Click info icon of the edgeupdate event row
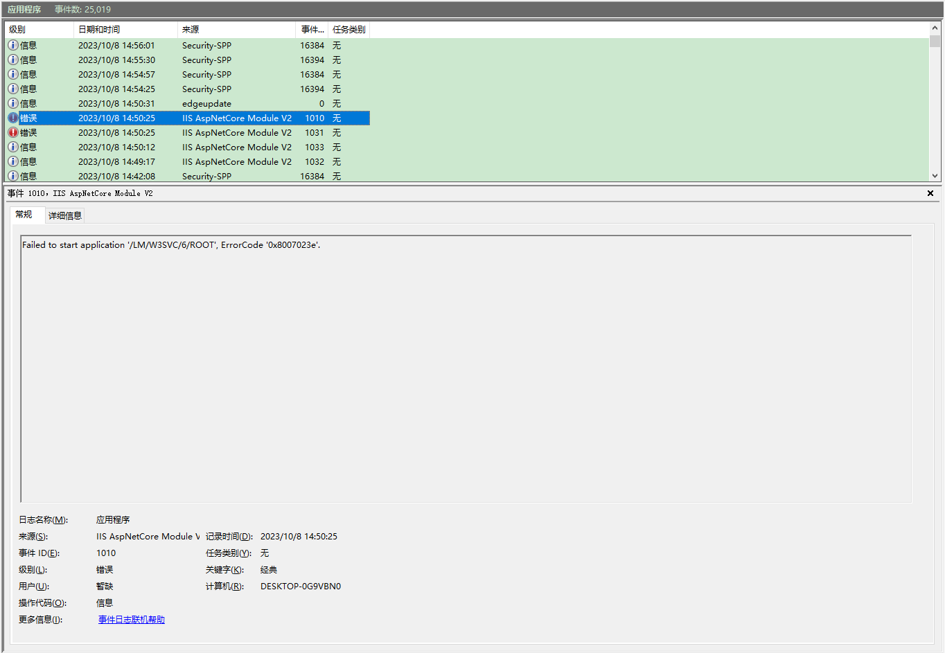The image size is (945, 653). (13, 103)
